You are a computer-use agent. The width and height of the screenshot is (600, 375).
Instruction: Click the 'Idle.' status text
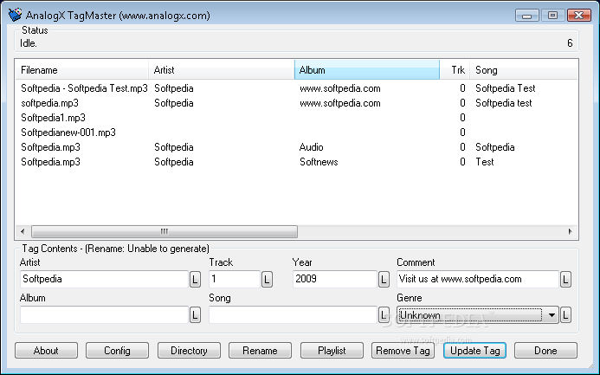point(29,43)
